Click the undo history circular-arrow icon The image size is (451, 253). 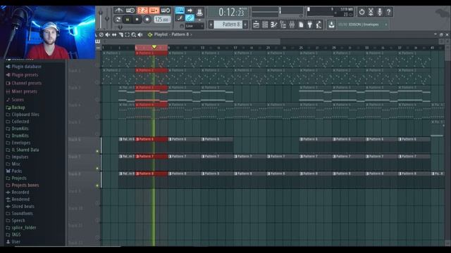coord(362,12)
